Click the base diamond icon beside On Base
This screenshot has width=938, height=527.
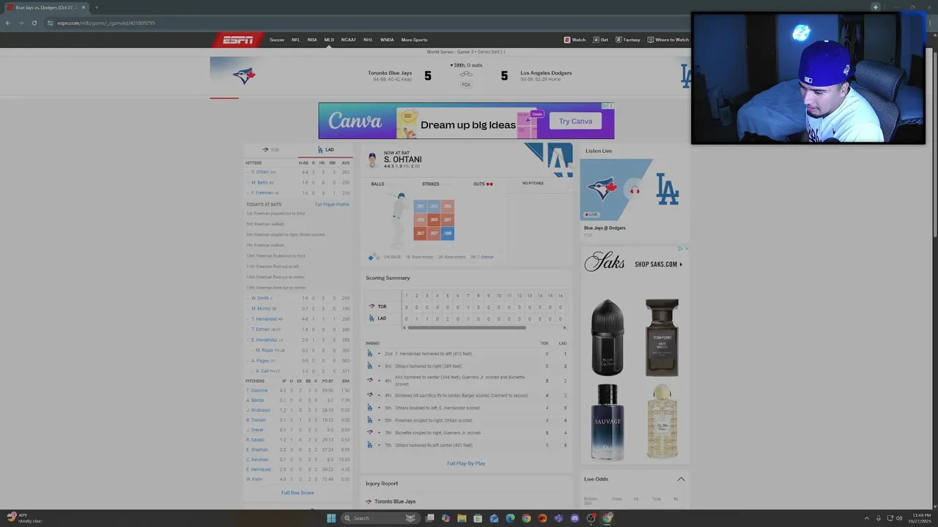(374, 257)
